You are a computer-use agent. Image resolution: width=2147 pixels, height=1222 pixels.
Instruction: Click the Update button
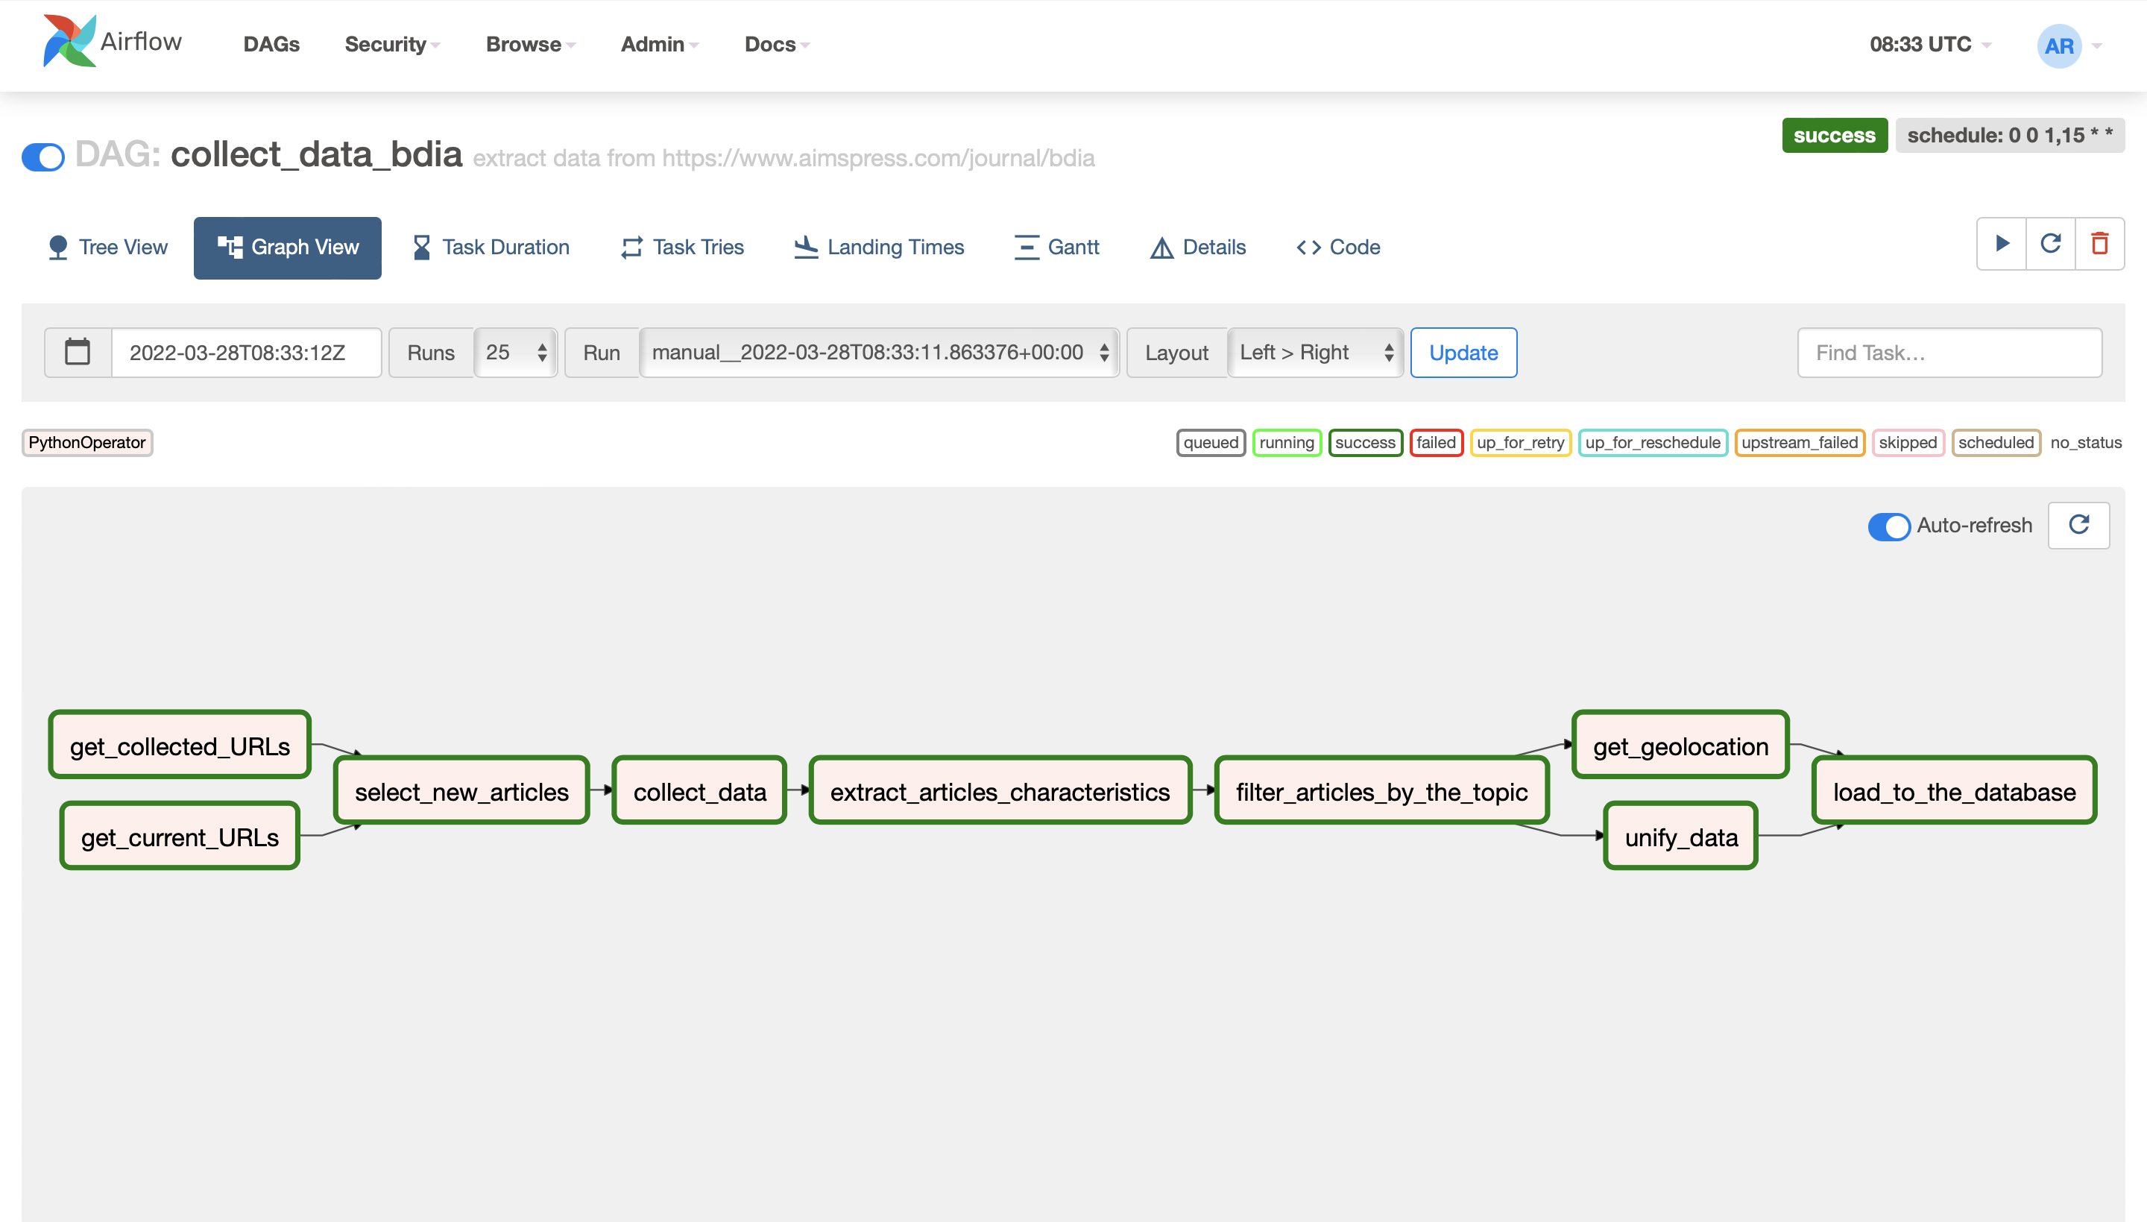[x=1463, y=353]
